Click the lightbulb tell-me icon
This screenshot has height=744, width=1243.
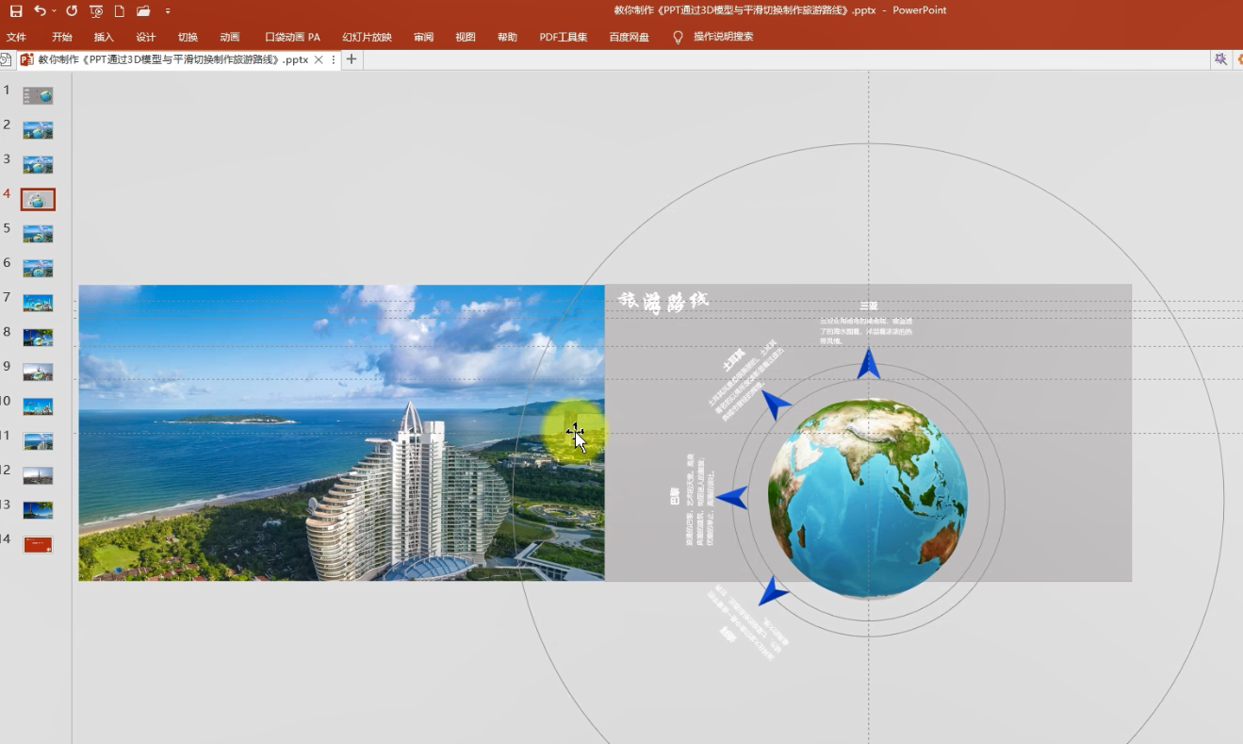[x=678, y=37]
